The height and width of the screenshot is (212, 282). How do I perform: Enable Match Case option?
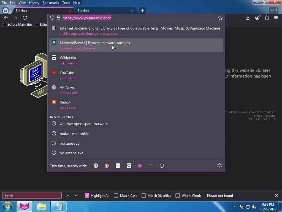coord(116,196)
